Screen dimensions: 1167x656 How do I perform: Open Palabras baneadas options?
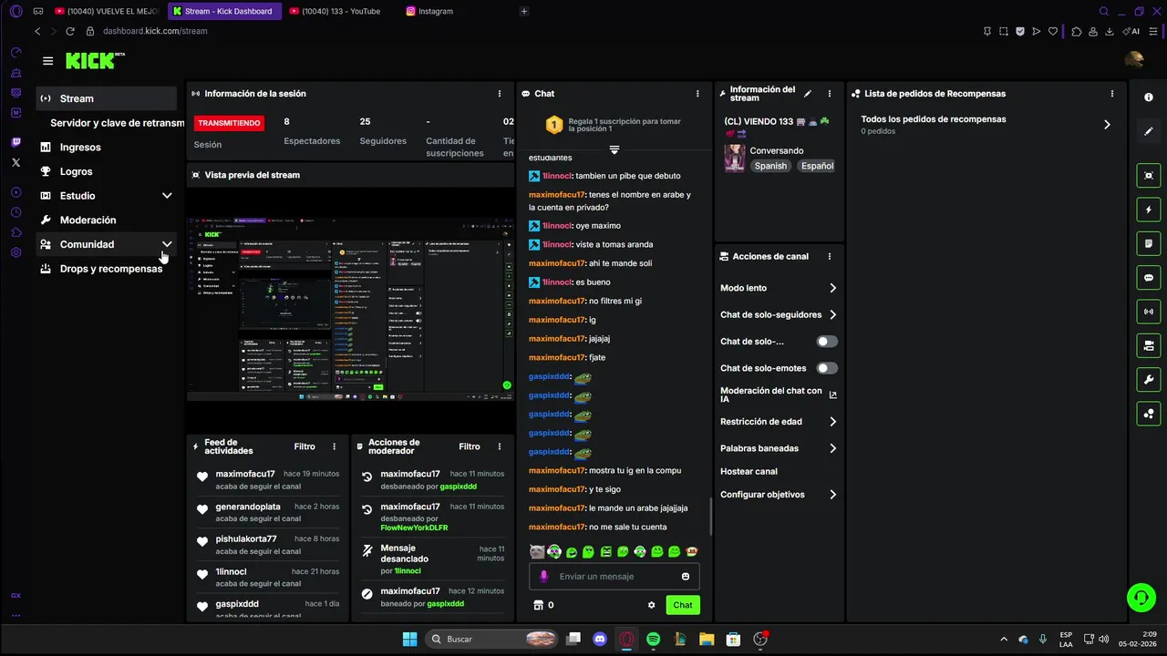coord(779,448)
